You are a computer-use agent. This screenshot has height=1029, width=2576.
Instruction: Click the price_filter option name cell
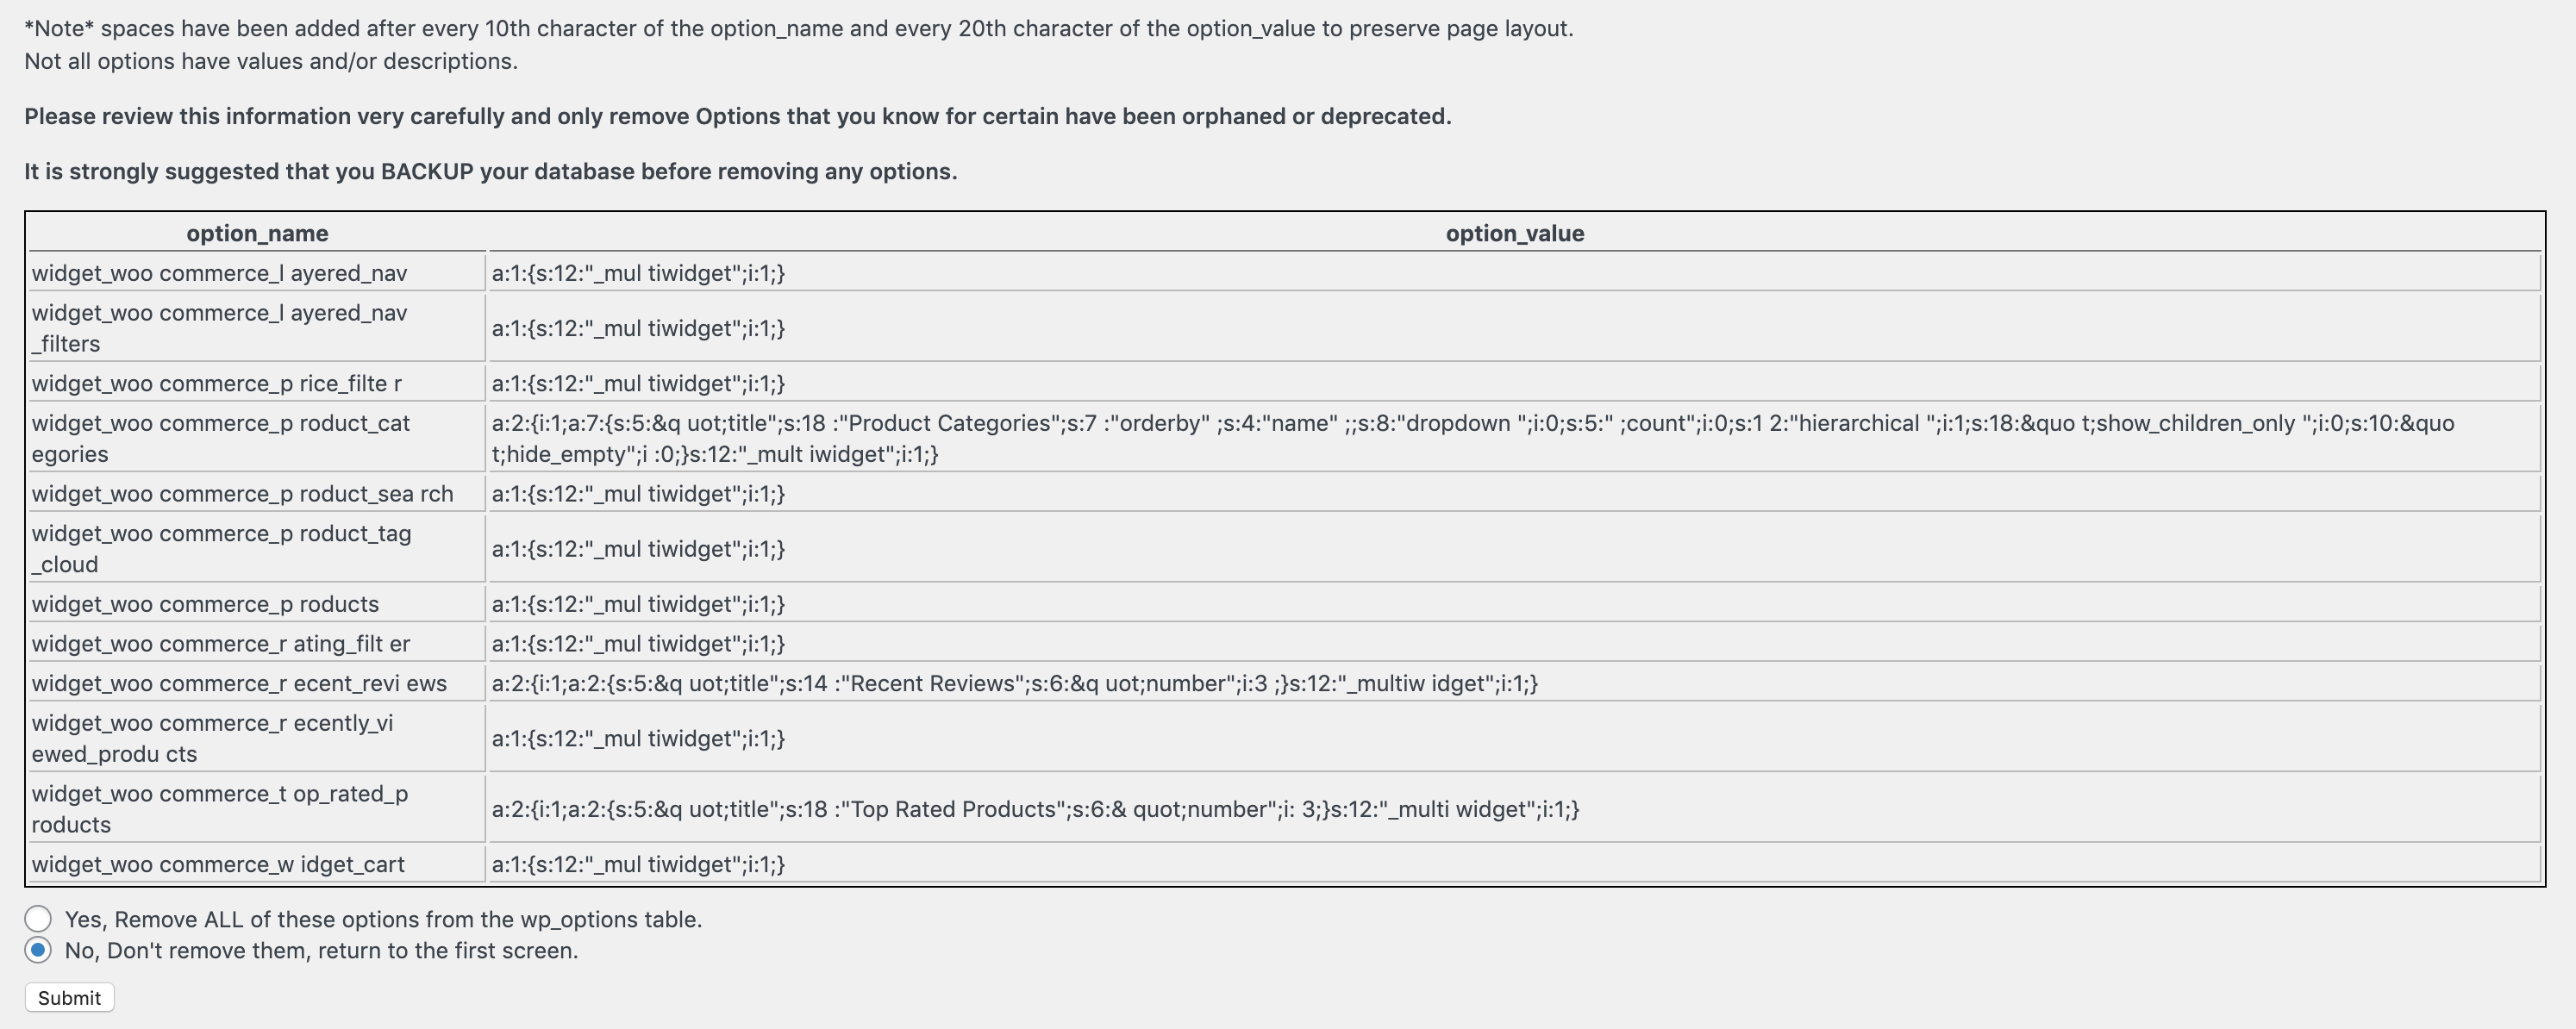(217, 383)
